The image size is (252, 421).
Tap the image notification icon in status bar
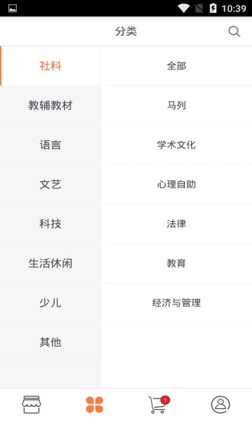click(13, 8)
